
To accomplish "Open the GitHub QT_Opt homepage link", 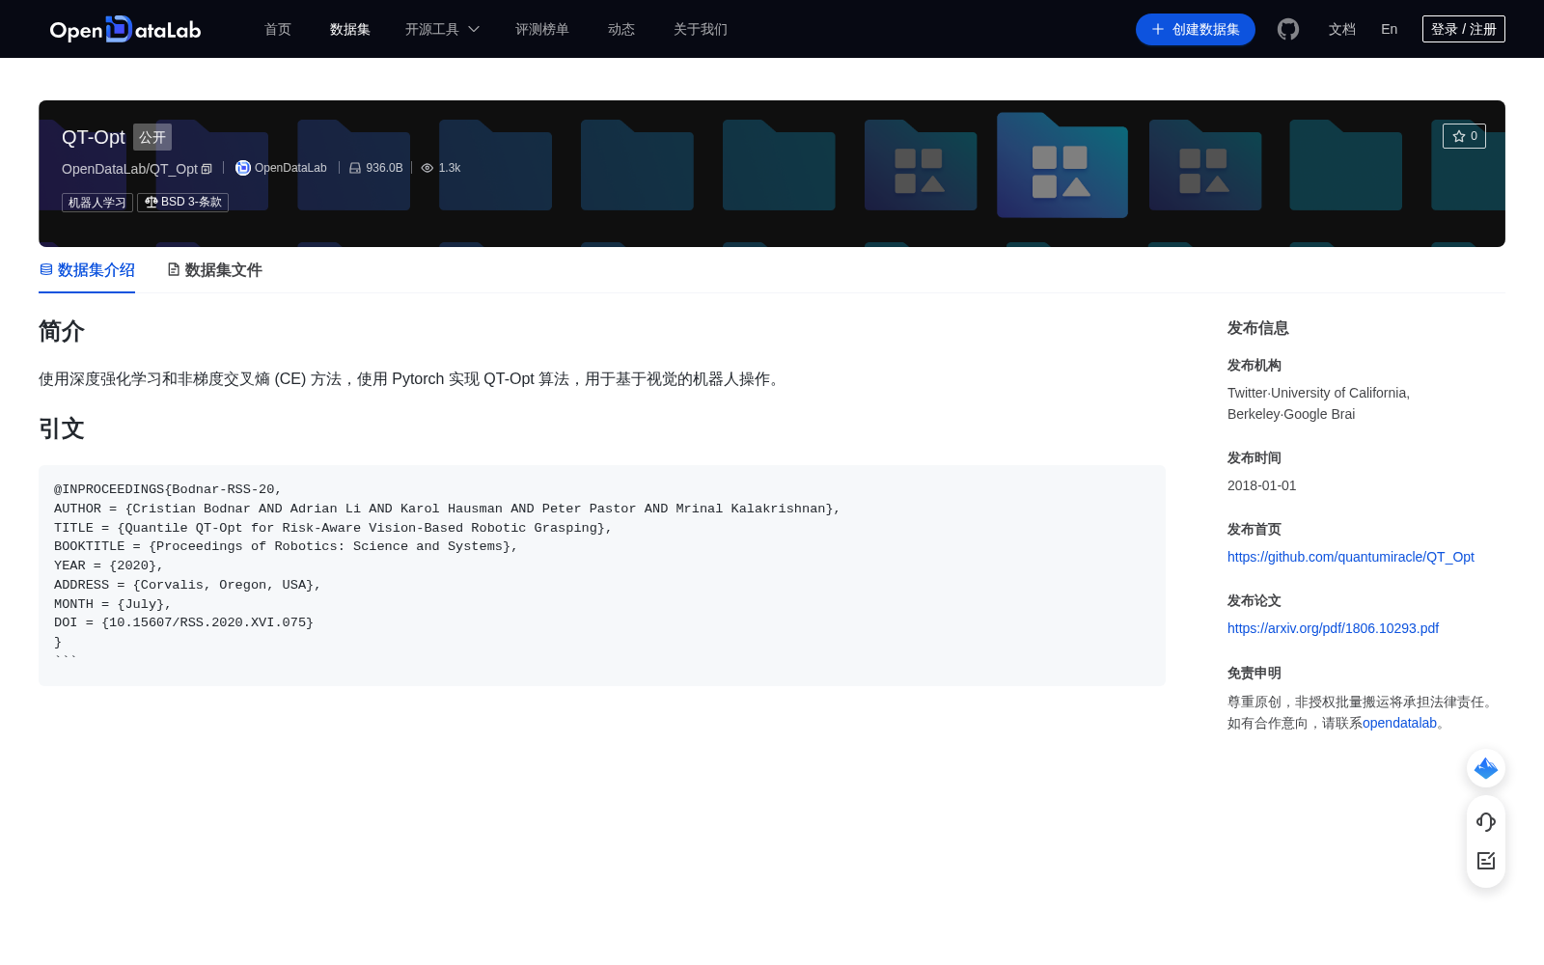I will click(1351, 557).
